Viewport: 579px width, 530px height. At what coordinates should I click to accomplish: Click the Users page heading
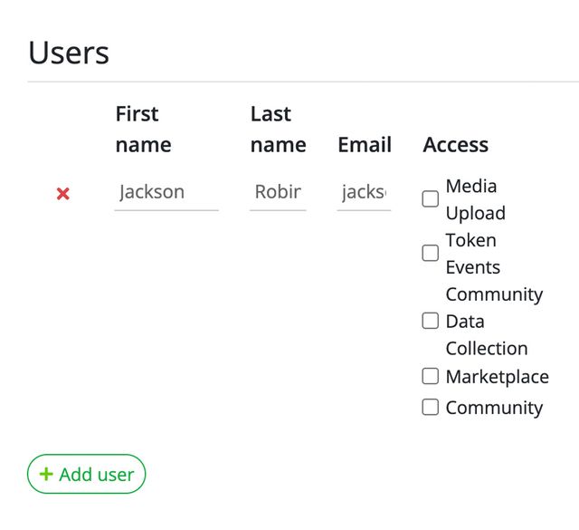tap(69, 53)
